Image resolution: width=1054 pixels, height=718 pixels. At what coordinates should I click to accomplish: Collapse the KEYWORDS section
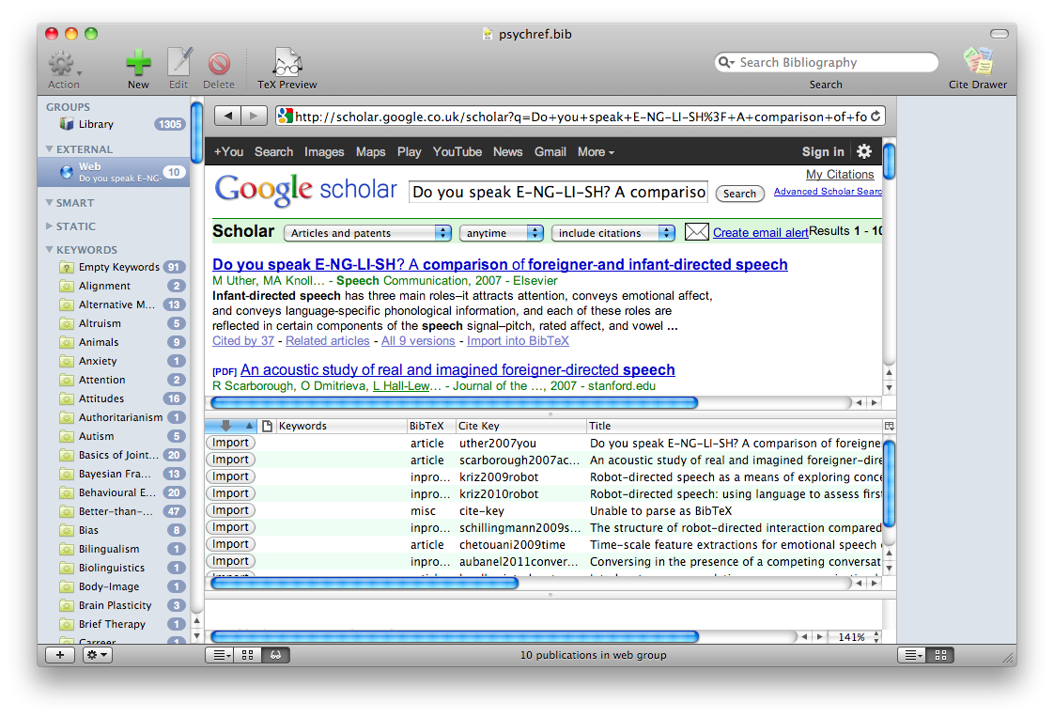(x=49, y=249)
